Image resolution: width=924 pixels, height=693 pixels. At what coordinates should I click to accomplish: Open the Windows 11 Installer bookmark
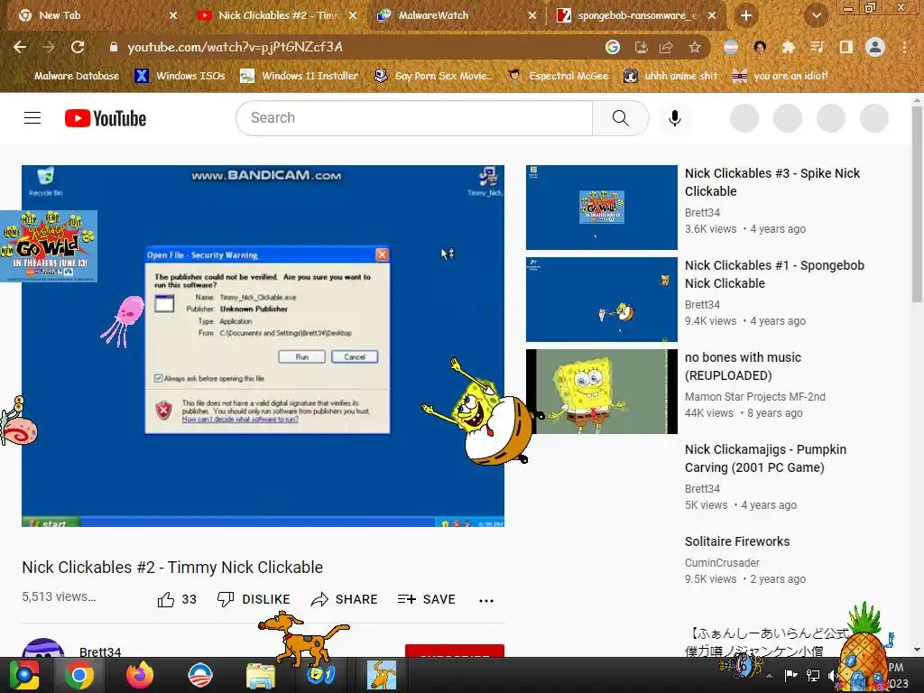click(300, 76)
